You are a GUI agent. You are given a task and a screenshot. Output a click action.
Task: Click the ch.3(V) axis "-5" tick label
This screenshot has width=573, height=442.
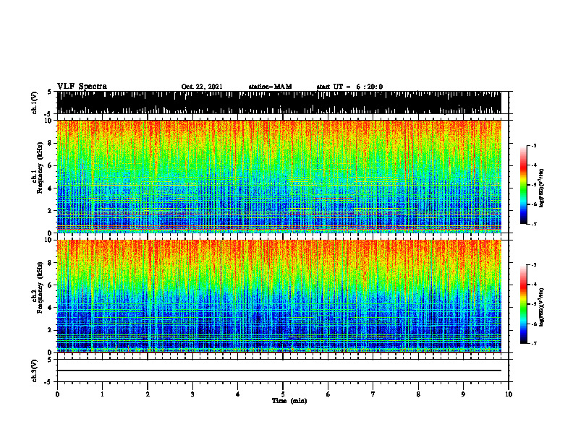[x=48, y=382]
